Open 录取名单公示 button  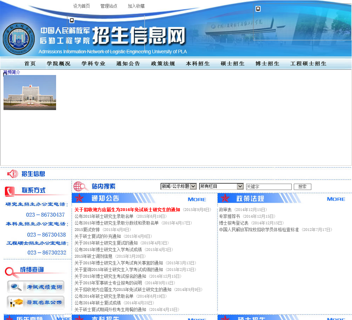point(36,302)
